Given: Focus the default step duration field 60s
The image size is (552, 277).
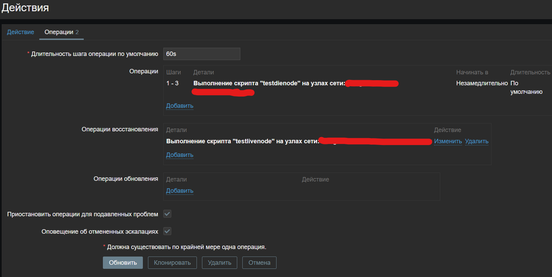Looking at the screenshot, I should (202, 54).
